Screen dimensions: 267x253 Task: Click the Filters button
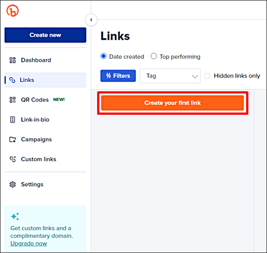(x=118, y=76)
